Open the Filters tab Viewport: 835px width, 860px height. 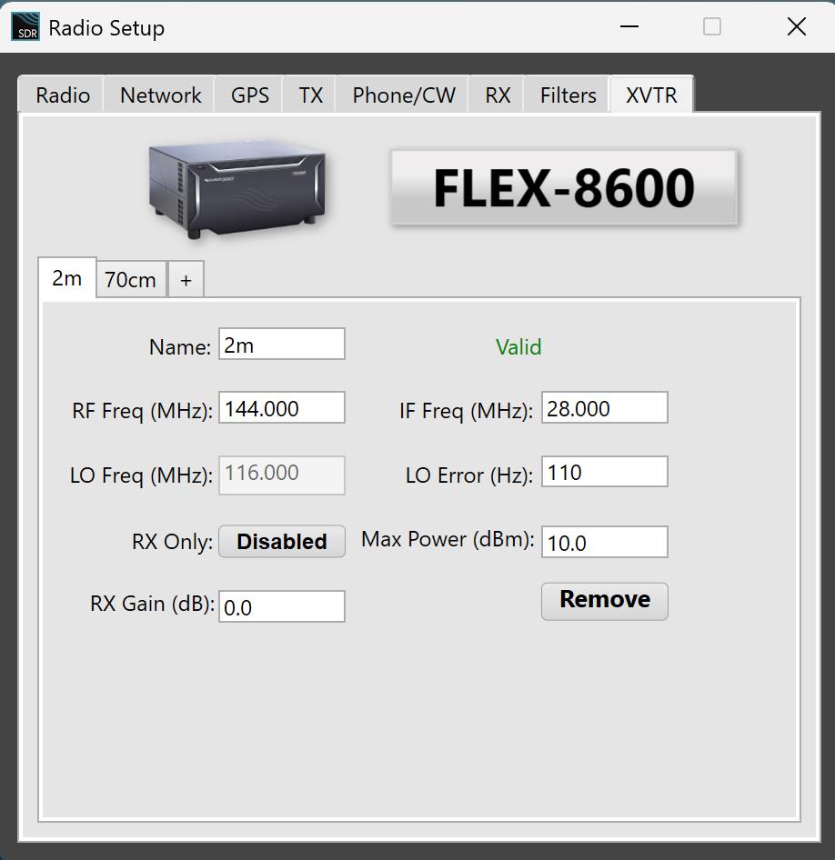coord(568,95)
